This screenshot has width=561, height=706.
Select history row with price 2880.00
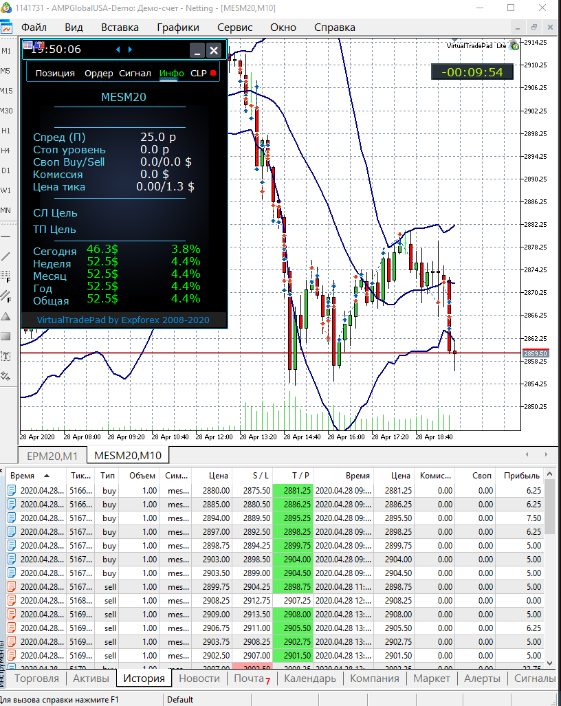(x=274, y=490)
